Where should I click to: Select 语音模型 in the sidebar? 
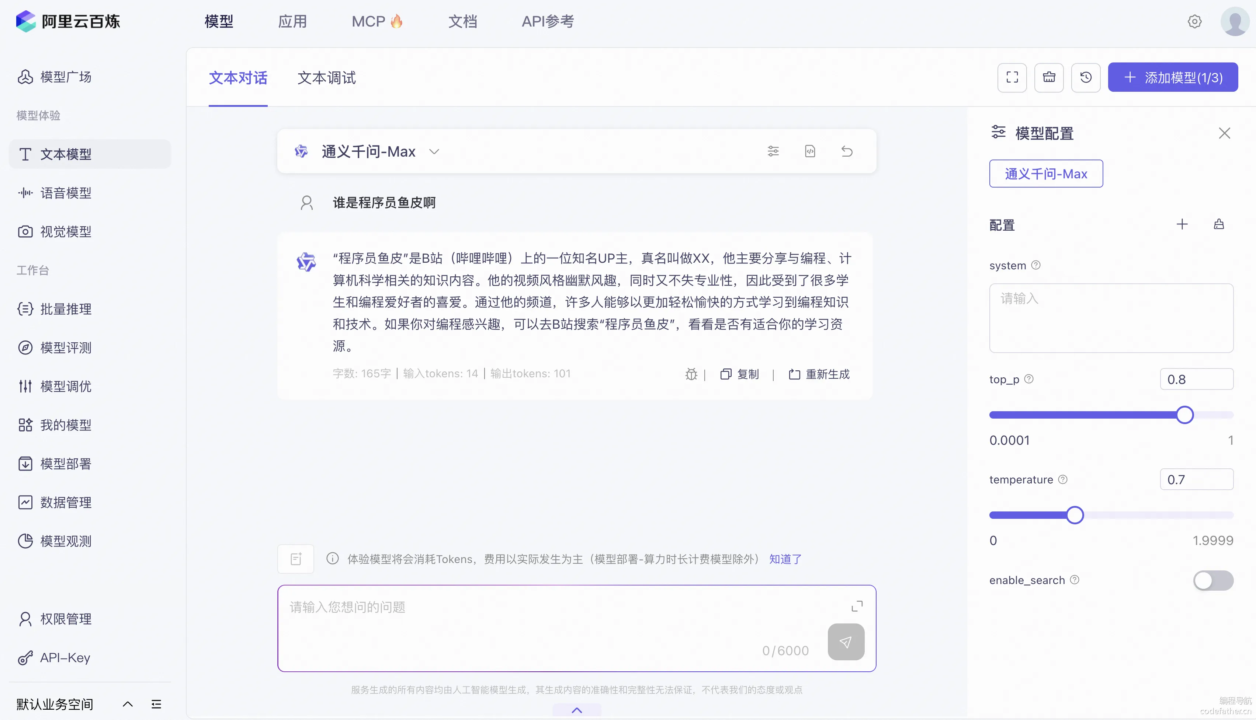coord(90,193)
